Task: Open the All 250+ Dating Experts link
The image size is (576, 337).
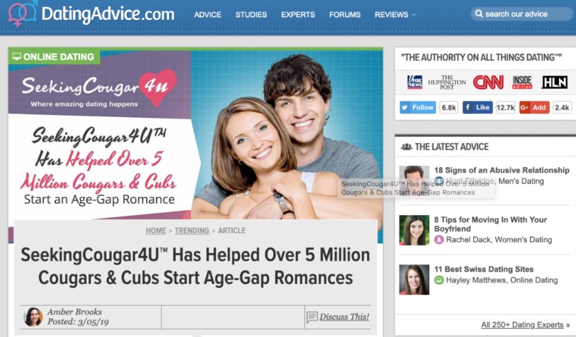Action: (x=522, y=325)
